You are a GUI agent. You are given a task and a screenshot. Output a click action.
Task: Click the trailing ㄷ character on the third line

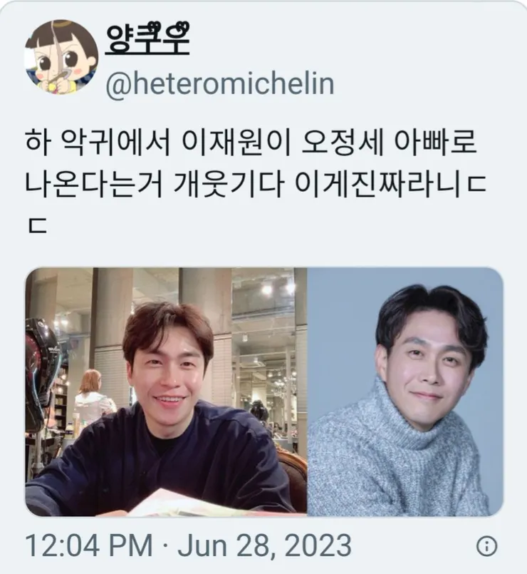pos(37,226)
